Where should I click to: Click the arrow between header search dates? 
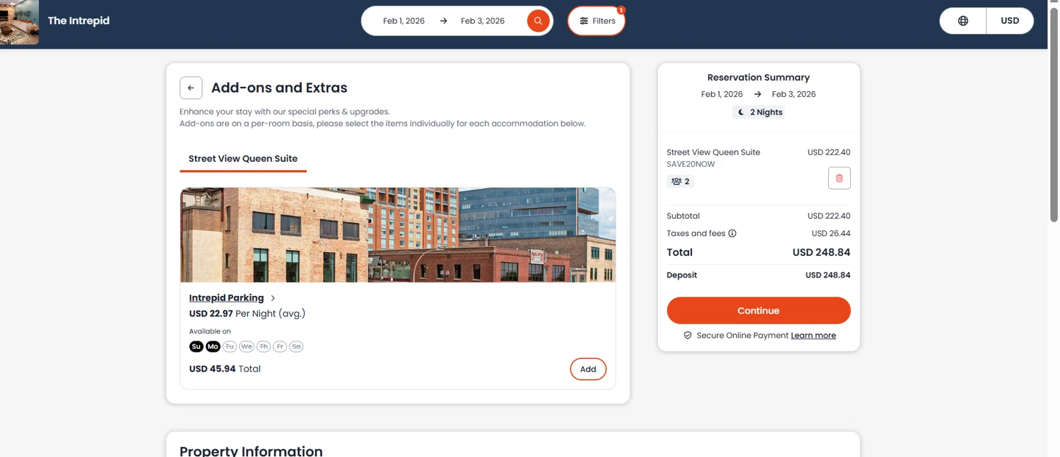tap(443, 21)
